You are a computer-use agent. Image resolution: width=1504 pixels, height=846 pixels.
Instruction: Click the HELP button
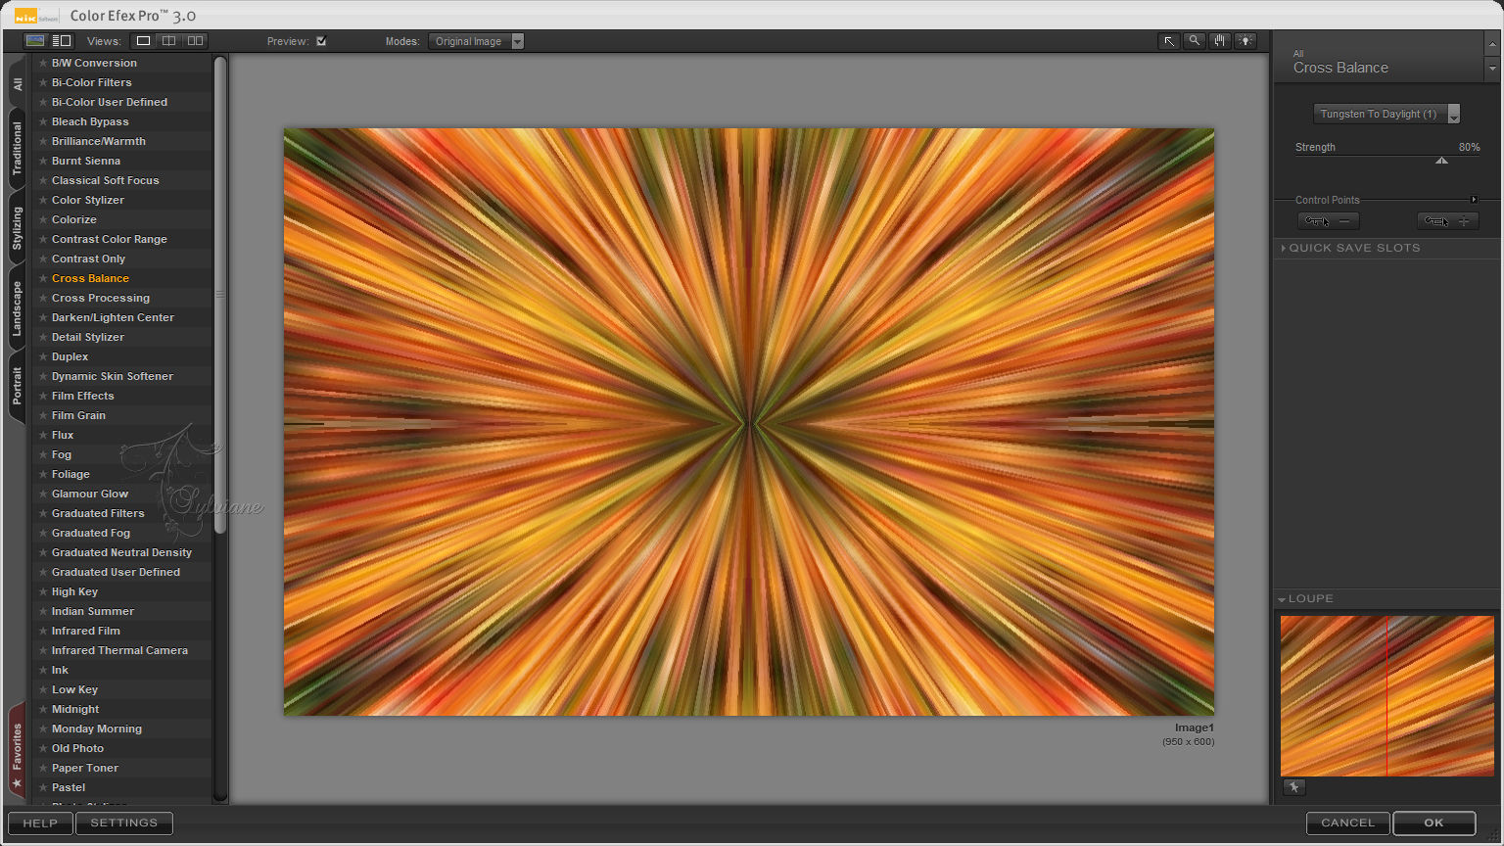tap(40, 823)
